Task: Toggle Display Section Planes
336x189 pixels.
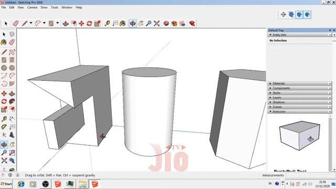Action: pyautogui.click(x=291, y=15)
